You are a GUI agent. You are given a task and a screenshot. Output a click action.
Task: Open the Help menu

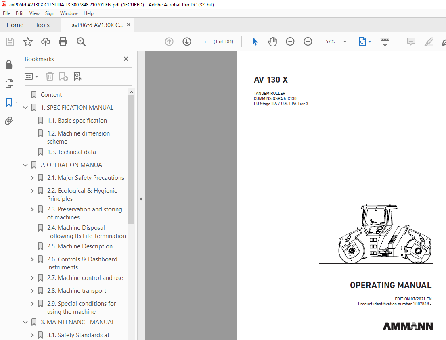click(88, 13)
